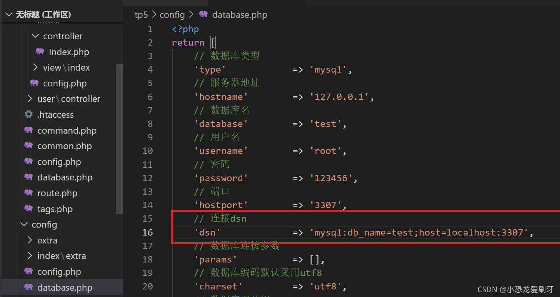Screen dimensions: 560x297
Task: Click the PHP icon beside tags.php
Action: click(28, 209)
